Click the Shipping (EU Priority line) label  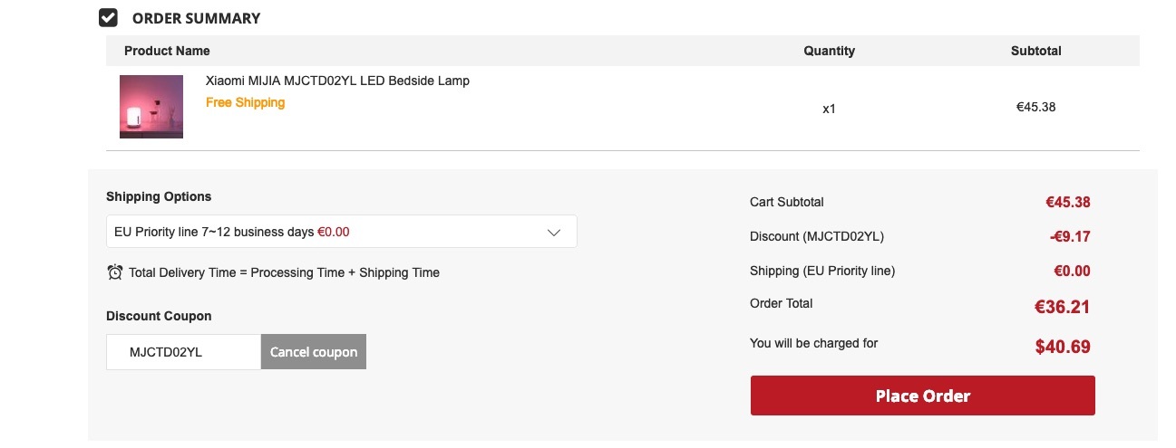tap(822, 271)
